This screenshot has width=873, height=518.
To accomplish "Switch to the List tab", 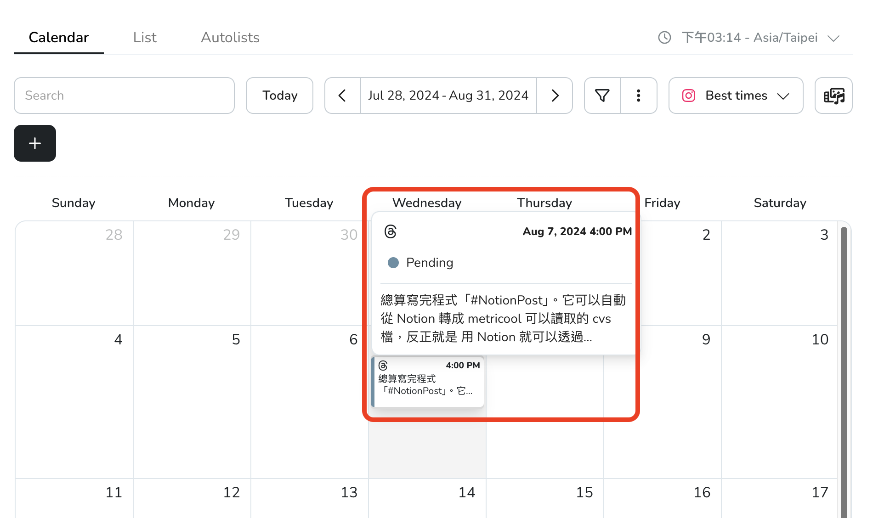I will coord(145,38).
